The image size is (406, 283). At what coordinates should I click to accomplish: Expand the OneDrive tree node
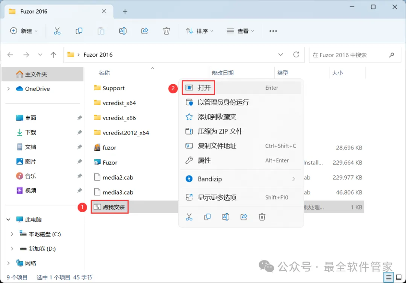click(x=8, y=89)
